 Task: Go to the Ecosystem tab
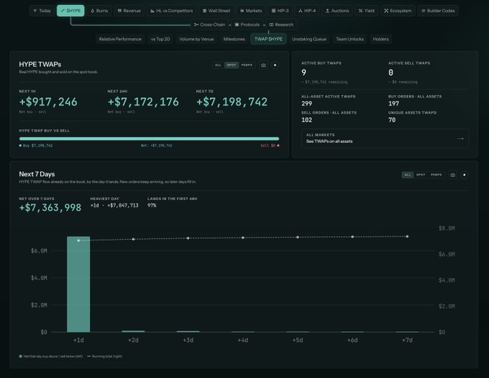(x=398, y=11)
